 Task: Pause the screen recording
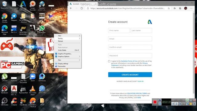[160, 104]
